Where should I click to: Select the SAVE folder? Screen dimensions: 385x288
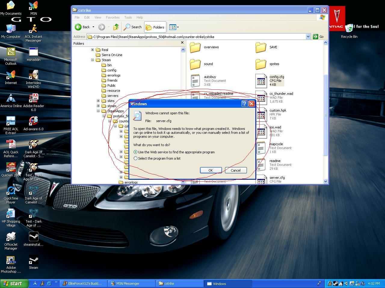266,47
